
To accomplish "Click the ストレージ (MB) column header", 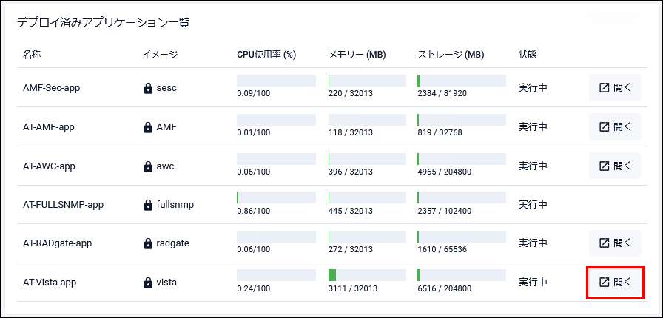I will 451,54.
